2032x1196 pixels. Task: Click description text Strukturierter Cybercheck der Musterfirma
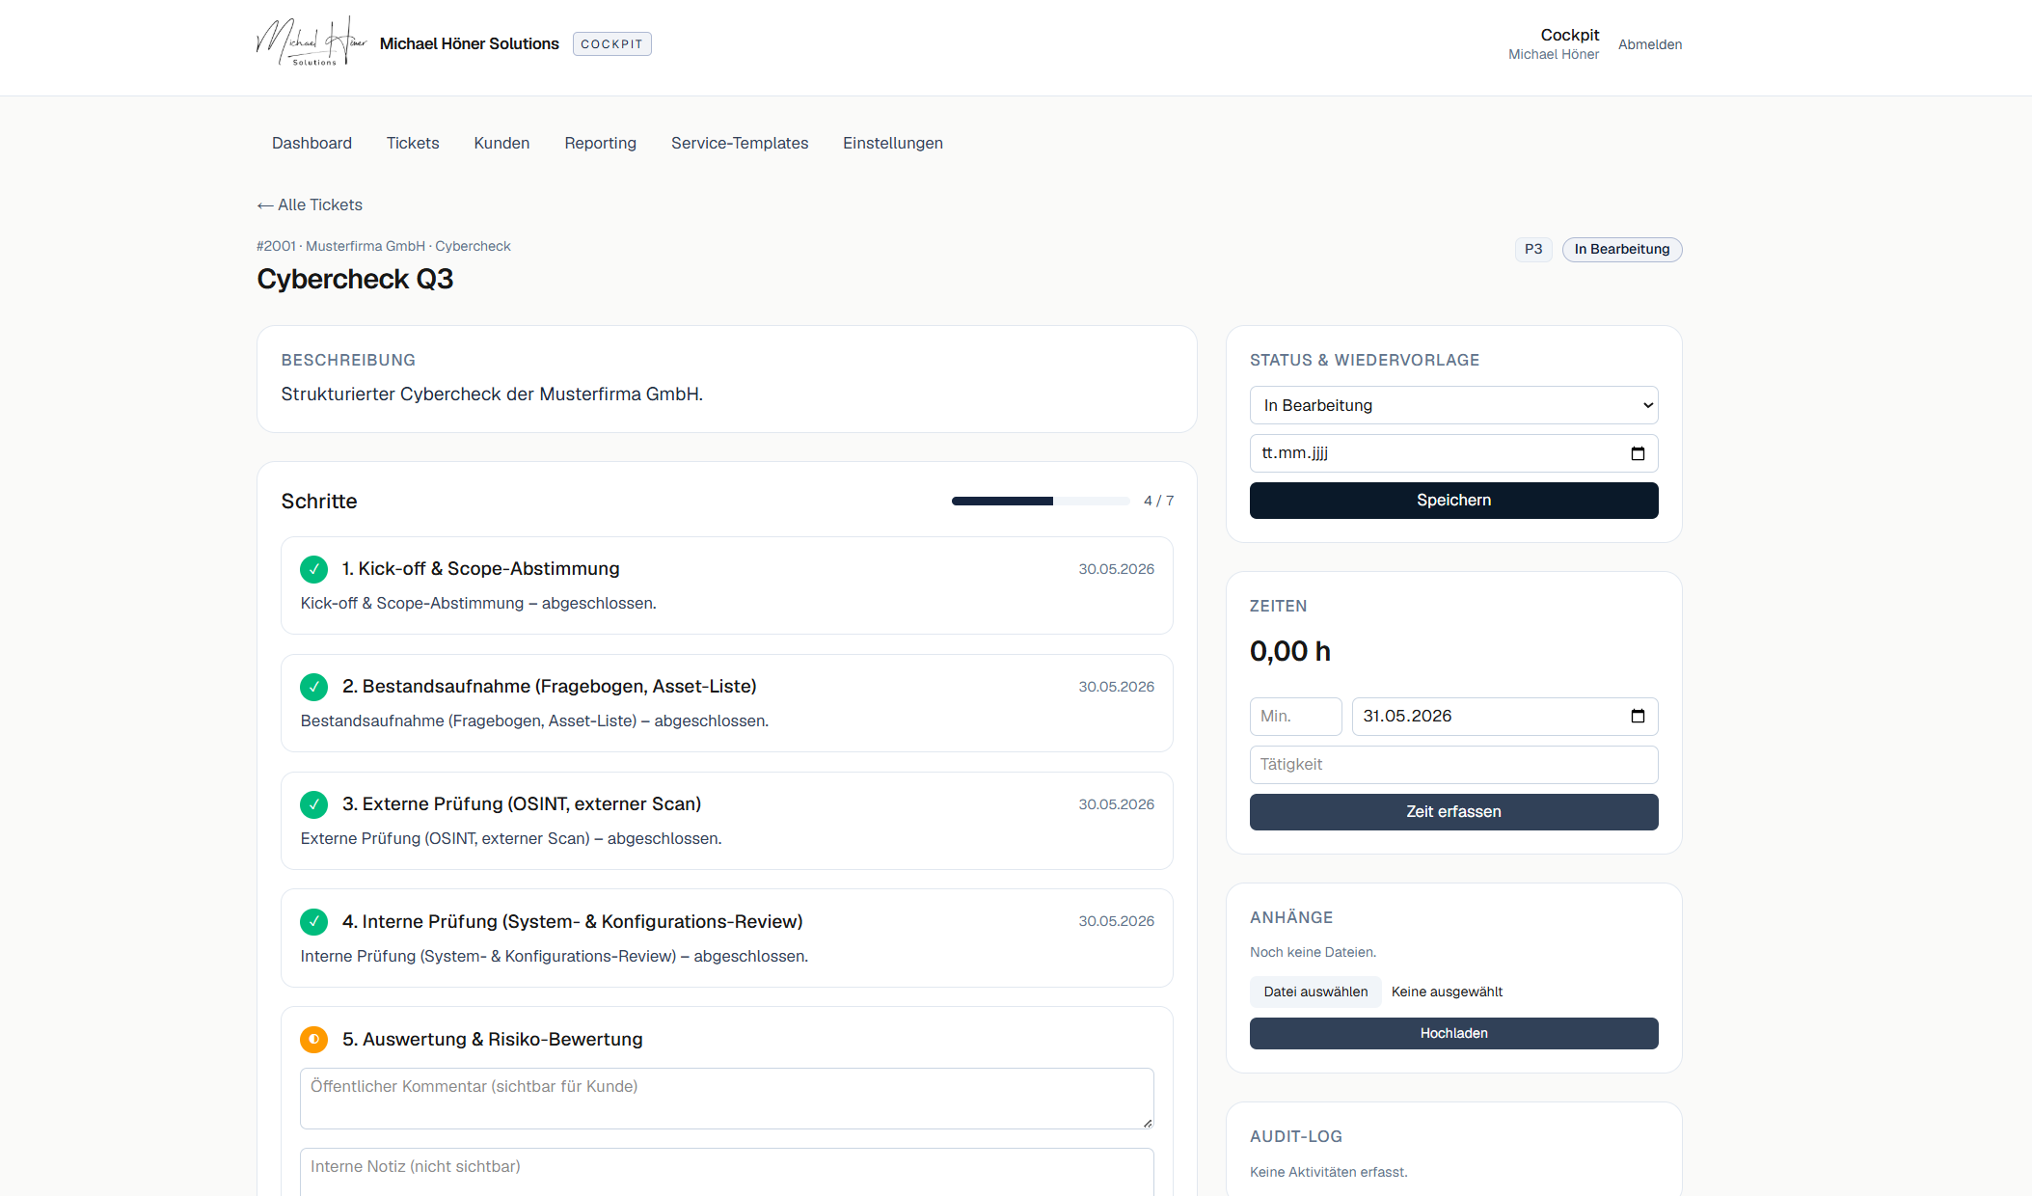[x=492, y=394]
